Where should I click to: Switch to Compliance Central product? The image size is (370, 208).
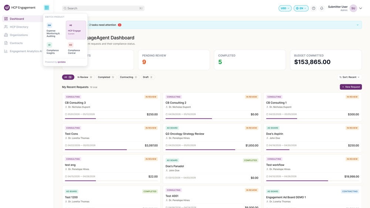75,48
